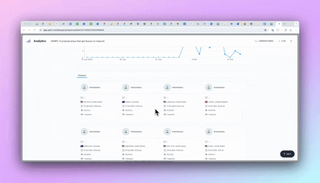This screenshot has width=320, height=183.
Task: Click the '10 Feb' label on chart axis
Action: tap(230, 59)
